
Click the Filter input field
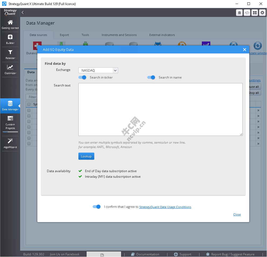point(32,97)
